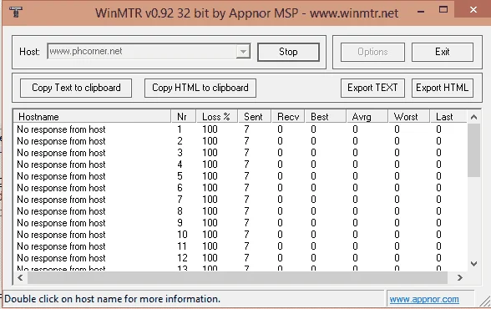The height and width of the screenshot is (309, 491).
Task: Open the Options dialog button
Action: (372, 52)
